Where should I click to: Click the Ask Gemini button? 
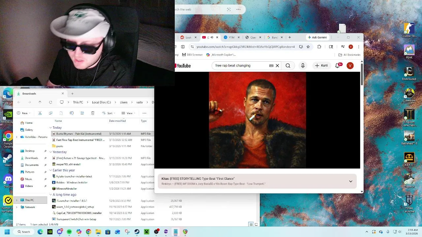pyautogui.click(x=317, y=37)
